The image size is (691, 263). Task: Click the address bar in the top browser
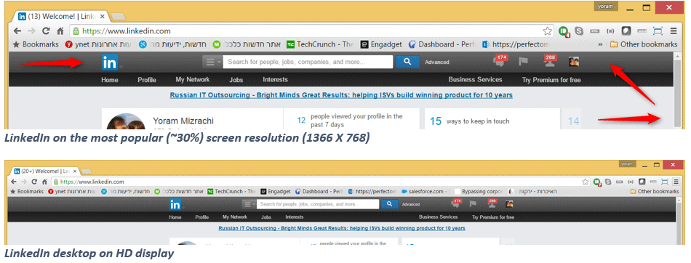[312, 31]
